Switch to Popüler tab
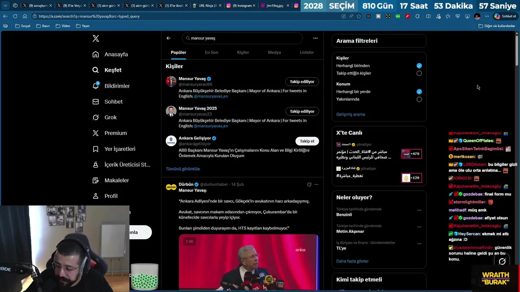The image size is (520, 292). point(178,52)
